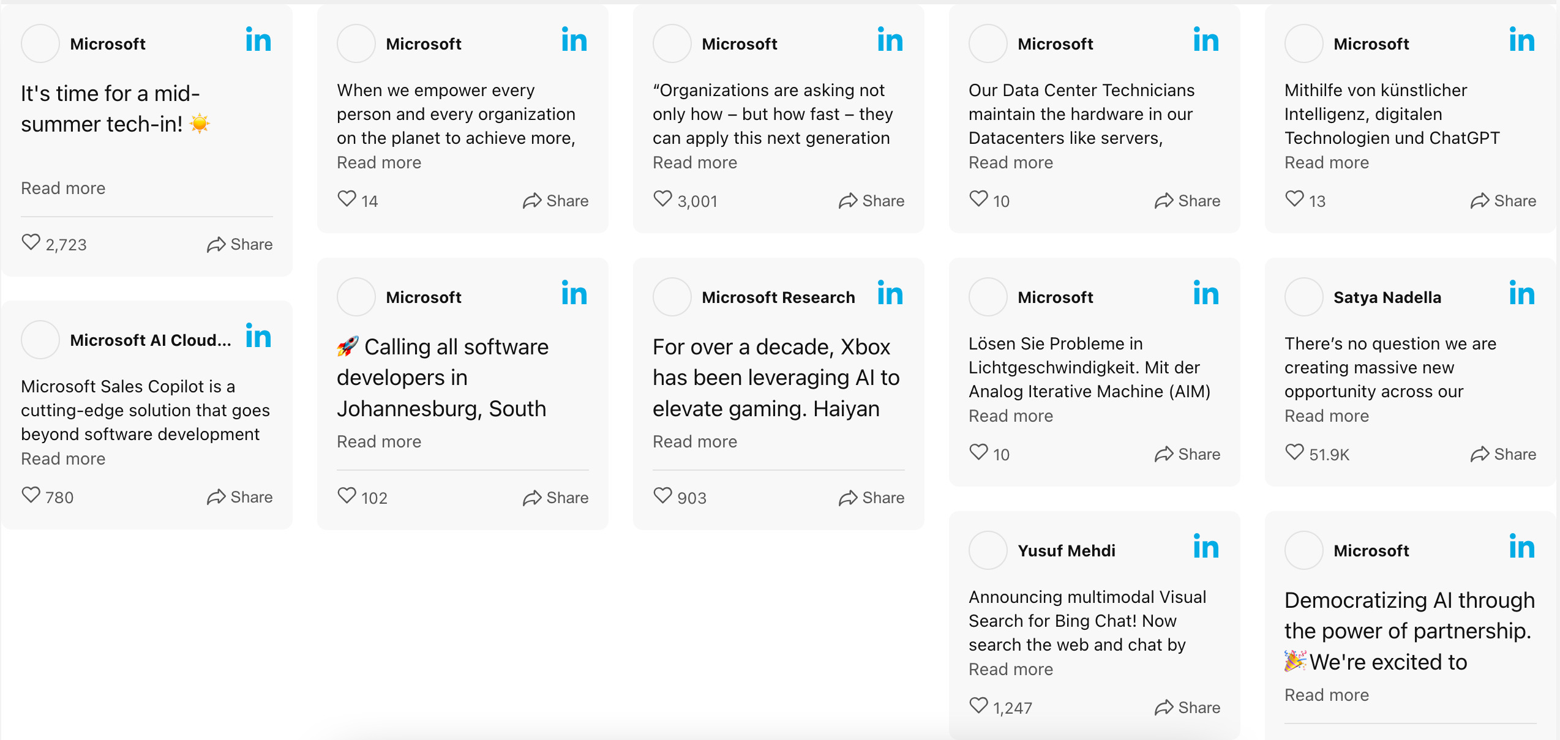Click LinkedIn icon on Yusuf Mehdi post
The width and height of the screenshot is (1560, 740).
[1206, 547]
